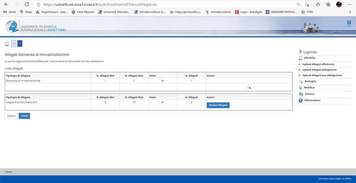356x183 pixels.
Task: Click the URL address bar field
Action: tap(168, 4)
